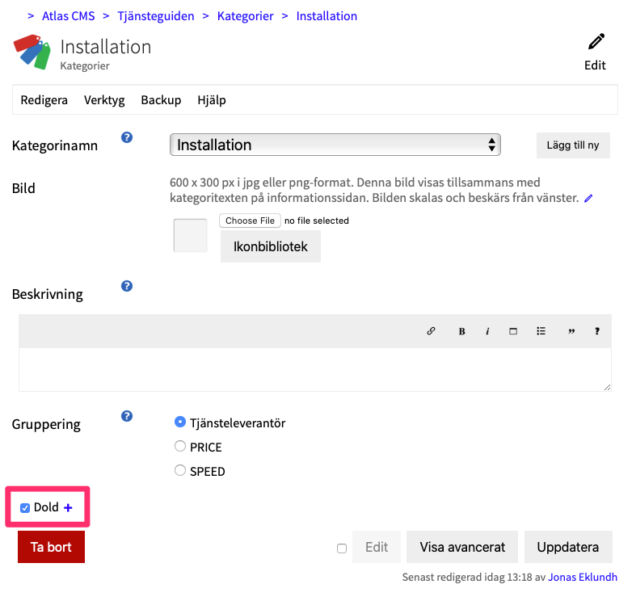Click the insert link icon in editor toolbar

coord(431,331)
